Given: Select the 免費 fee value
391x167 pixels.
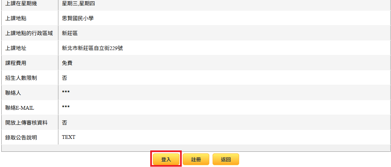Looking at the screenshot, I should tap(67, 63).
